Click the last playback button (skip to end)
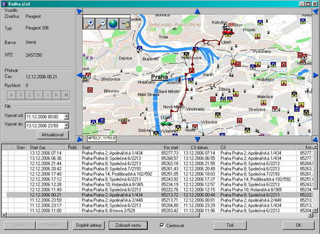 [x=65, y=95]
